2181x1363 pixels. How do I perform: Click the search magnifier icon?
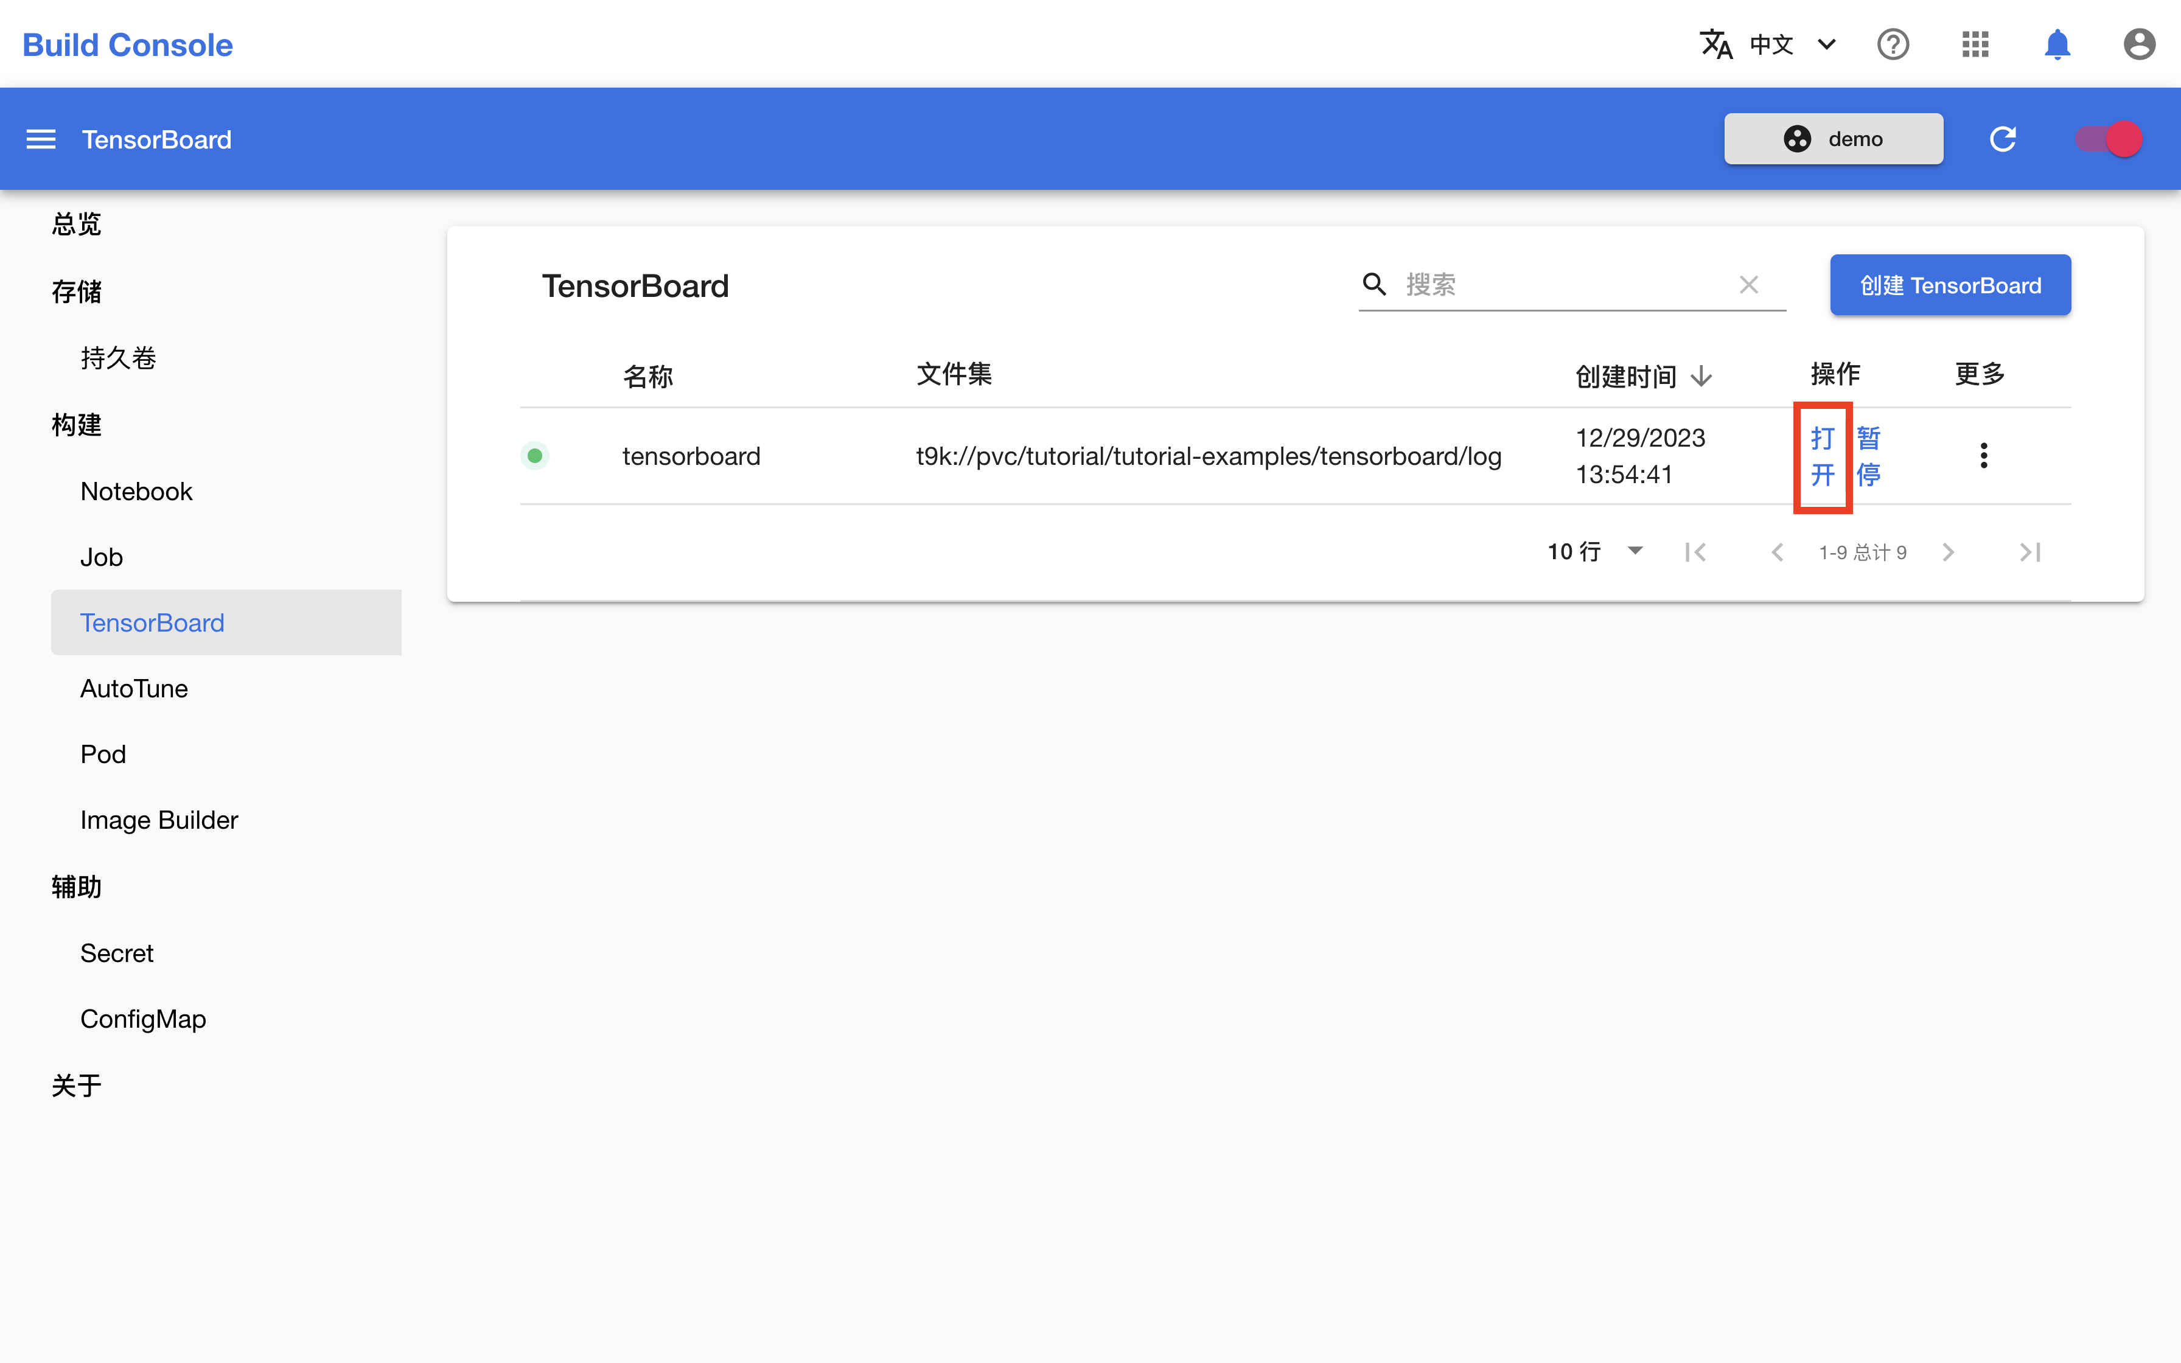pyautogui.click(x=1375, y=285)
